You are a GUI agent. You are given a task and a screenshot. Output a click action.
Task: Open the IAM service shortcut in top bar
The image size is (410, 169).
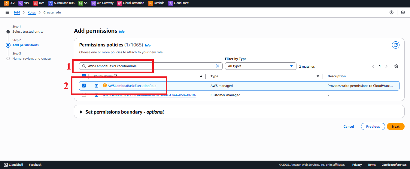click(x=39, y=3)
